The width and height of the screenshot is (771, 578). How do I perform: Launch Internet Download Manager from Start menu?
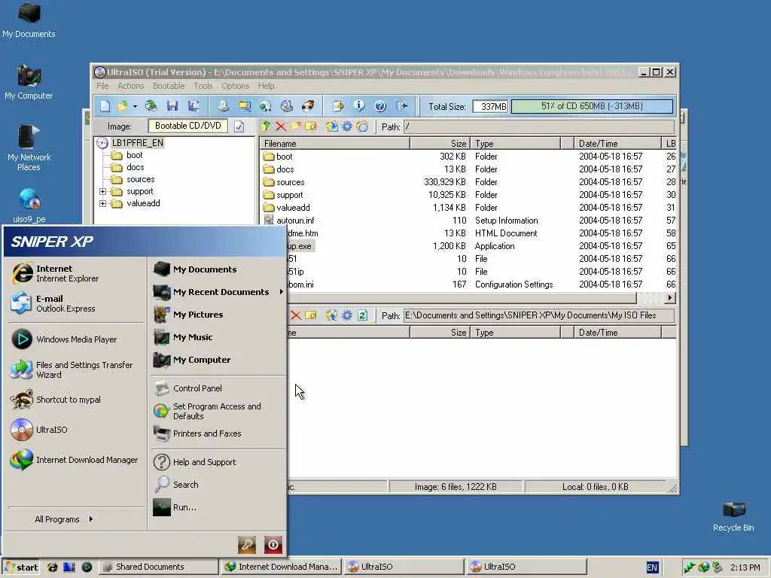click(75, 460)
